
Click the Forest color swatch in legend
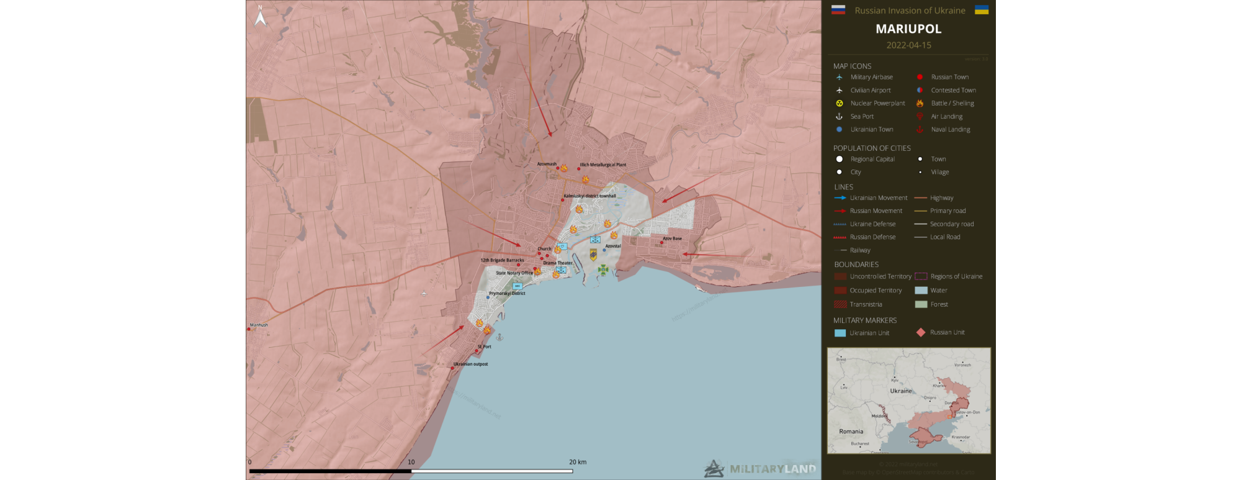pos(921,304)
